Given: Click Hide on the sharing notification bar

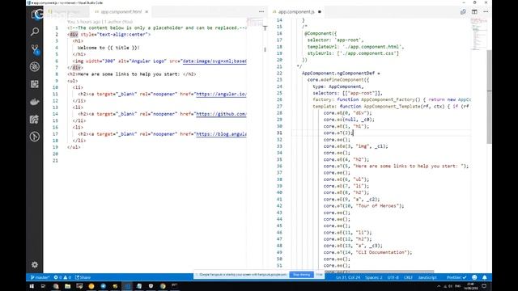Looking at the screenshot, I should [319, 275].
